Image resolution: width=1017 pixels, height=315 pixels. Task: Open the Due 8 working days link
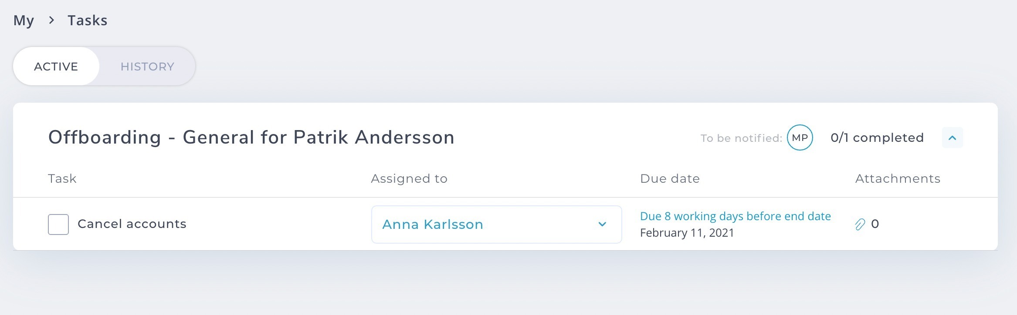click(x=736, y=216)
